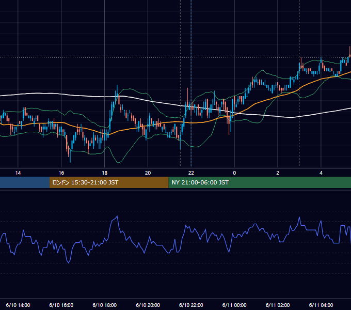Click the 14 hour label on price chart axis
The width and height of the screenshot is (351, 310).
tap(18, 173)
